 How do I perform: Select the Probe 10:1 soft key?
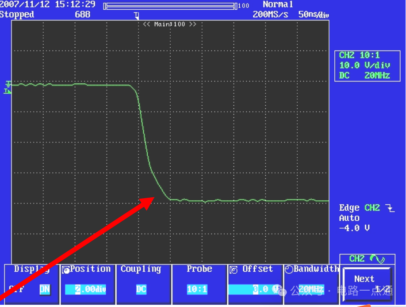[x=199, y=284]
